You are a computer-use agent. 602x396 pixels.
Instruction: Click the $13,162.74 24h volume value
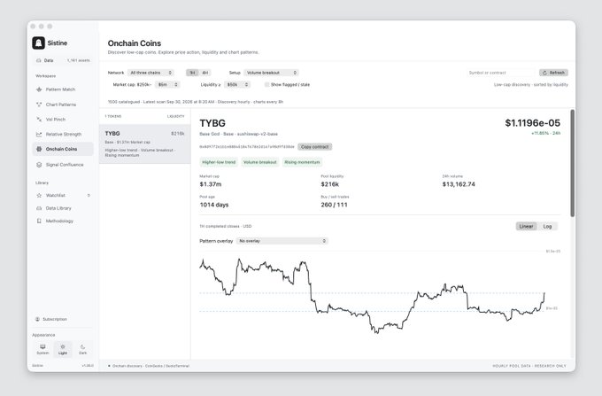tap(459, 184)
